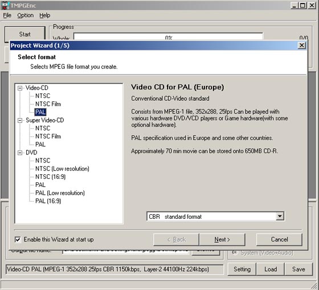
Task: Click the 'Approximately 70 min movie' description line
Action: point(205,151)
